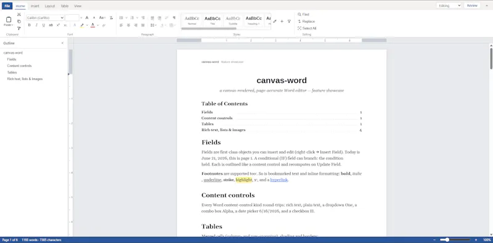Switch to the View tab
The height and width of the screenshot is (243, 493).
pyautogui.click(x=78, y=6)
